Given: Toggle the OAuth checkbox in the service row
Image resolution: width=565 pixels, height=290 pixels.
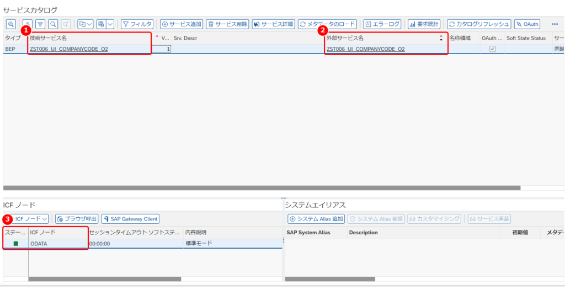Looking at the screenshot, I should click(x=492, y=49).
